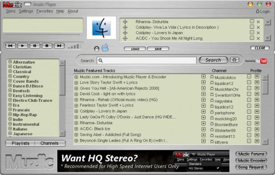Open the Skins menu
This screenshot has height=175, width=275.
11,11
